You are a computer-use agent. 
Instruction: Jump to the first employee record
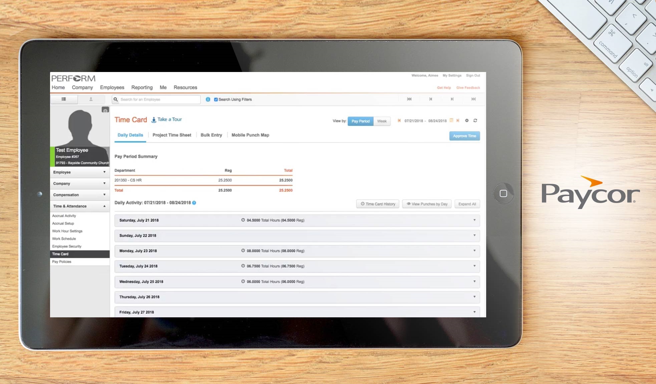(409, 99)
